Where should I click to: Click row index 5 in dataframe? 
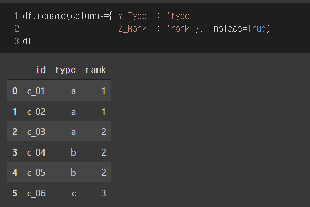coord(15,193)
